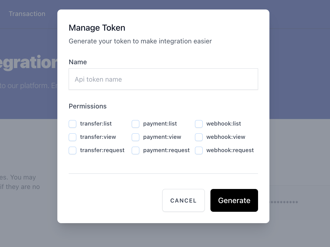Check the transfer:view permission
The width and height of the screenshot is (330, 247).
[x=72, y=137]
